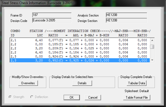166x107 pixels.
Task: Select combo 2,2 row at station 6,40
Action: 80,52
